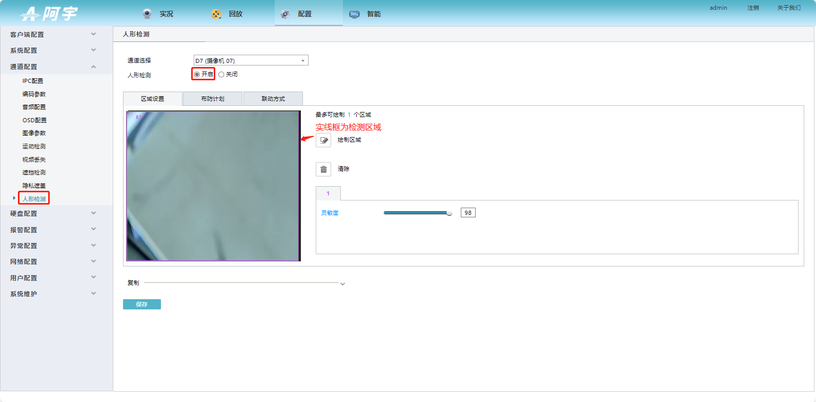Click the 人形检测 page title tab
Image resolution: width=816 pixels, height=402 pixels.
coord(136,34)
